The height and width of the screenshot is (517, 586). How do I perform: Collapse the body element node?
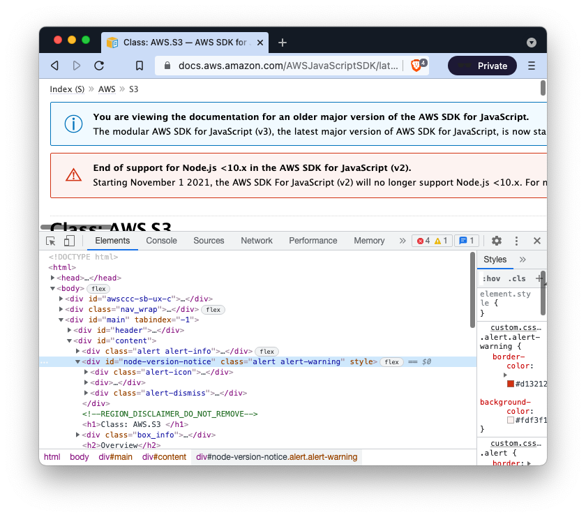pos(53,288)
